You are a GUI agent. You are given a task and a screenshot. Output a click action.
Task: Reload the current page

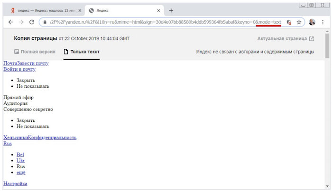(32, 22)
